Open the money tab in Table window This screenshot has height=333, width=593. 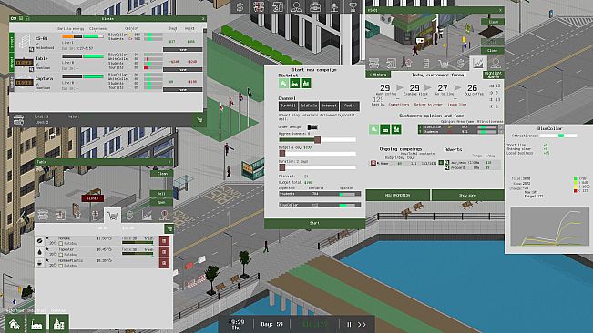point(129,216)
